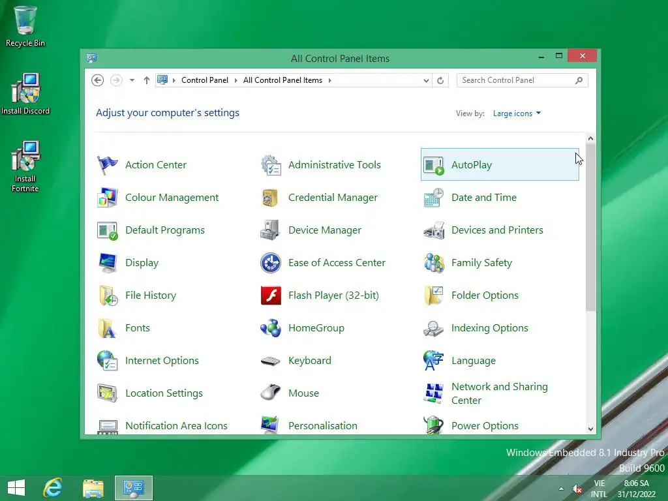Click the VIE INTL language indicator
This screenshot has width=668, height=501.
[x=599, y=489]
